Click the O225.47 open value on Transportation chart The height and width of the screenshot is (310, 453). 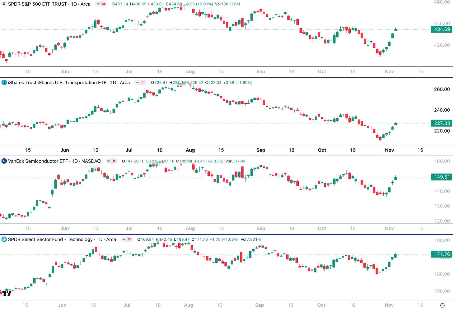click(159, 83)
